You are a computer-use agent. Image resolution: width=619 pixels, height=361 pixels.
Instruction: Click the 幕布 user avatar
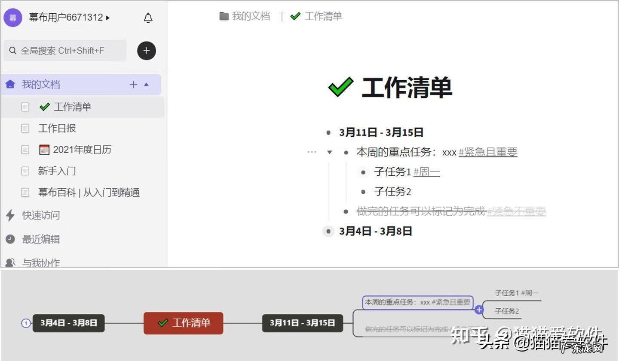tap(12, 18)
